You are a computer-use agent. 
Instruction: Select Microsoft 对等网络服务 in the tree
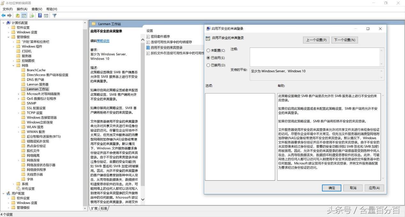pos(43,94)
